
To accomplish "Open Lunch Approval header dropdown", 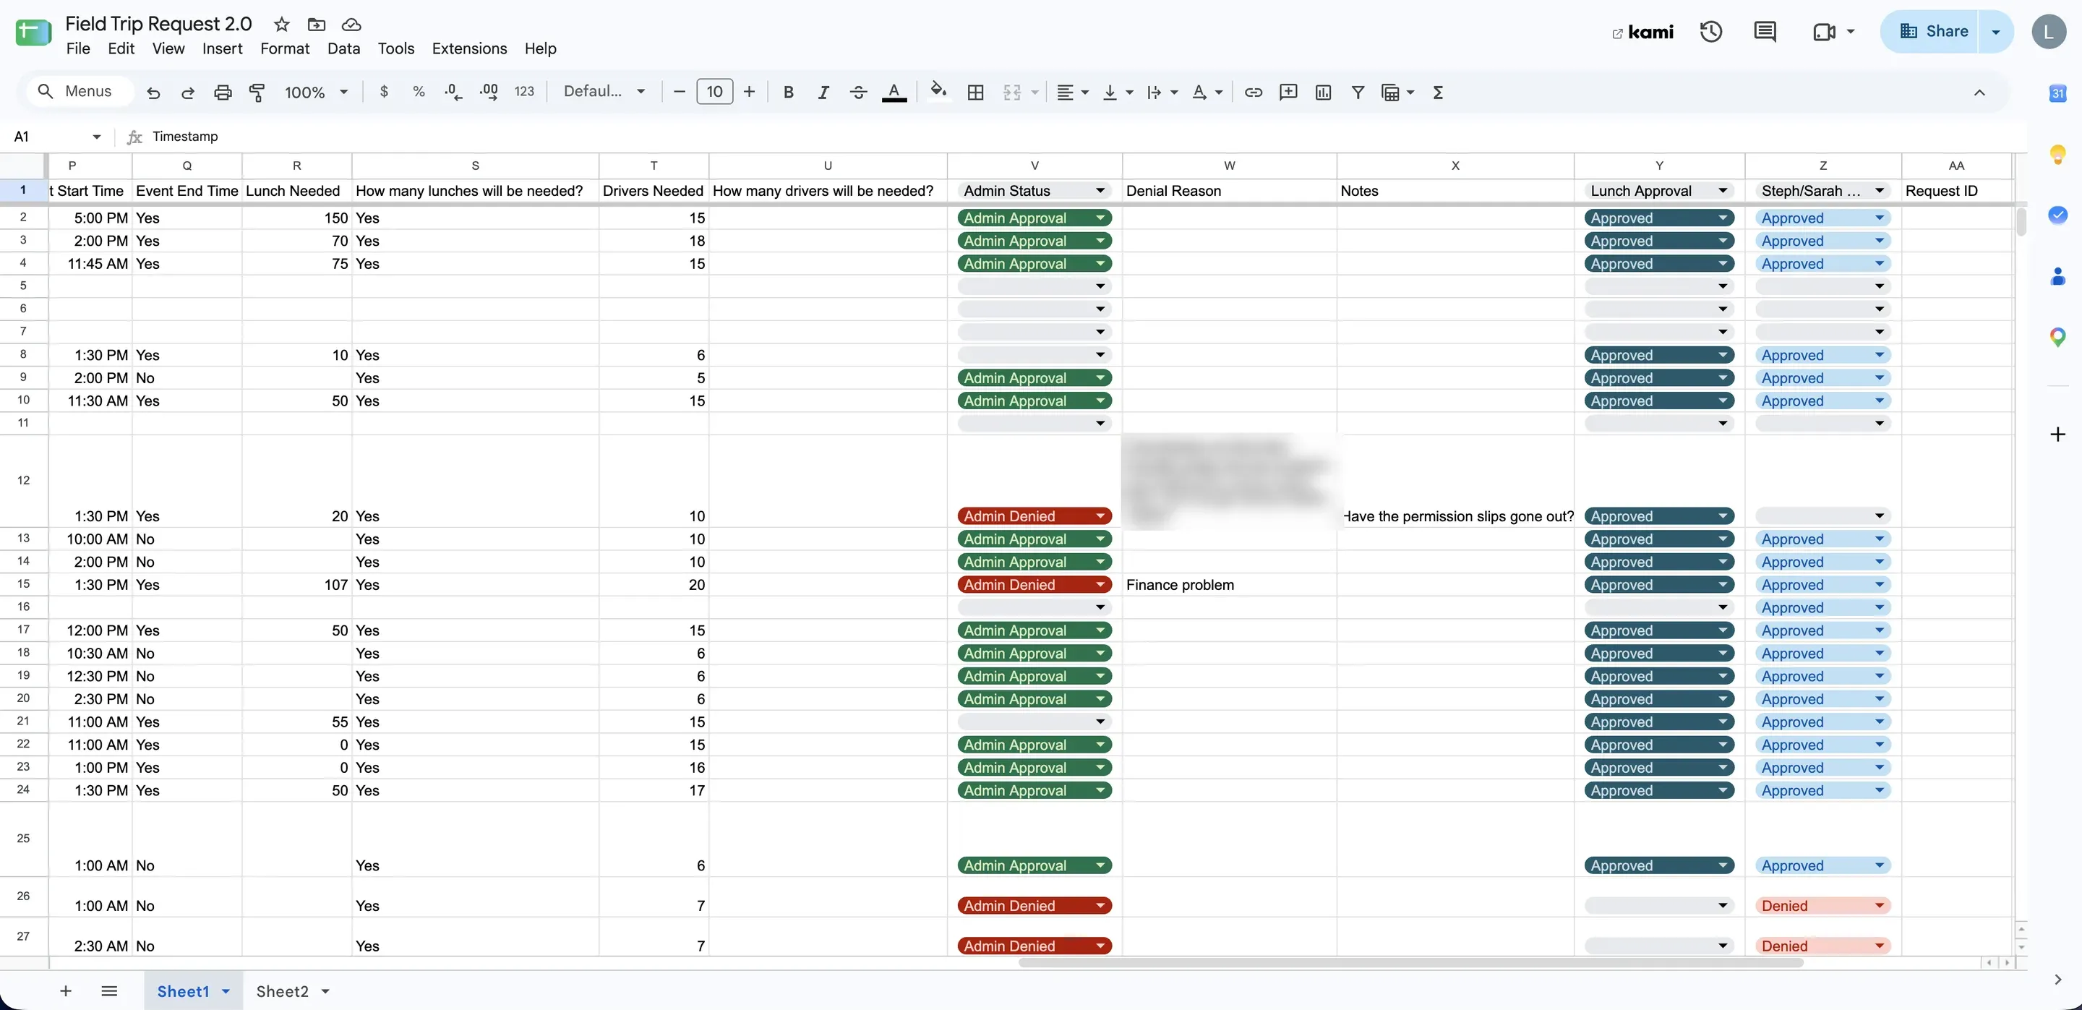I will coord(1722,191).
